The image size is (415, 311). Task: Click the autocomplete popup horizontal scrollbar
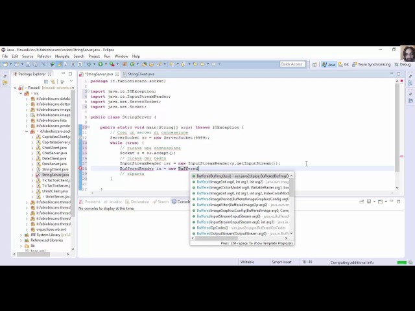(x=216, y=238)
